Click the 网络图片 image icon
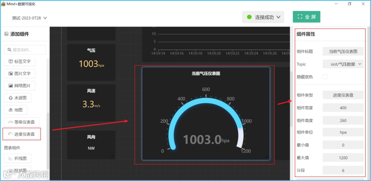Image resolution: width=371 pixels, height=181 pixels. (x=10, y=86)
